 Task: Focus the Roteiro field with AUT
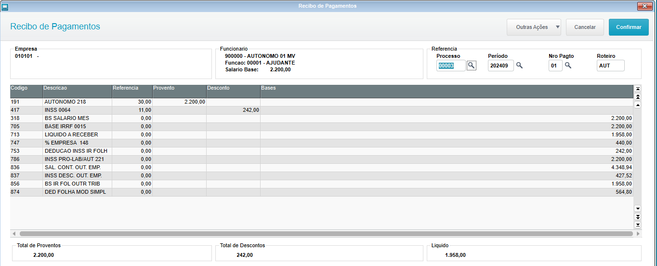(610, 66)
